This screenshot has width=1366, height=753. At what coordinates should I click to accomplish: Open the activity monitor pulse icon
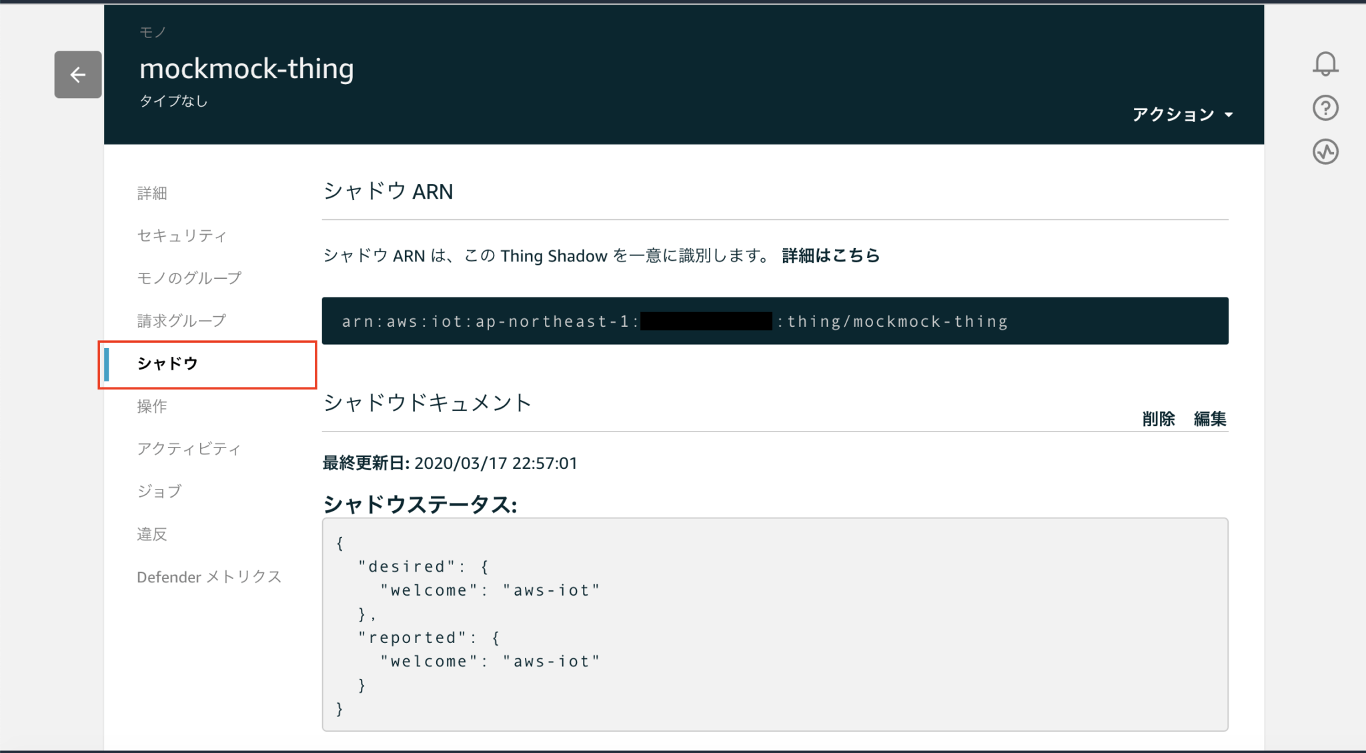click(x=1325, y=152)
